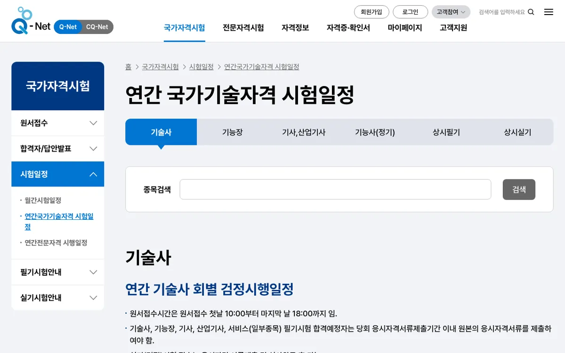Open 연간전문자격 시행일정 sidebar link
565x353 pixels.
point(56,242)
